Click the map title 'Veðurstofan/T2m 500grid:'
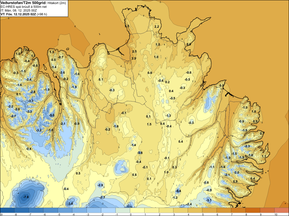 pyautogui.click(x=23, y=3)
